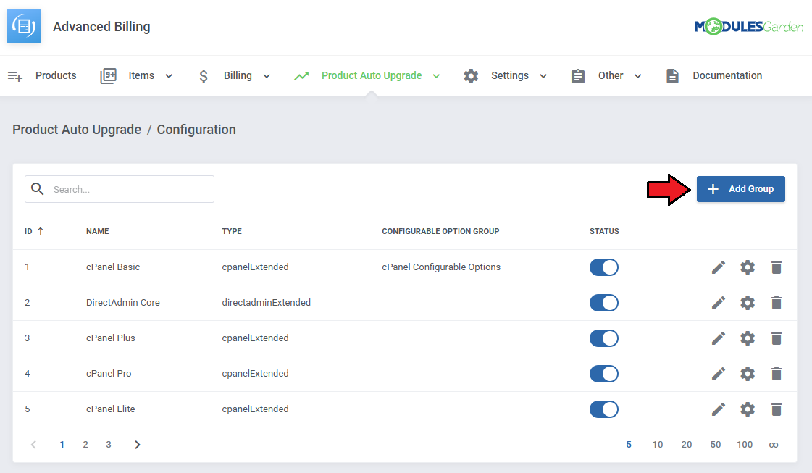Viewport: 812px width, 473px height.
Task: Toggle status for cPanel Pro
Action: point(604,374)
